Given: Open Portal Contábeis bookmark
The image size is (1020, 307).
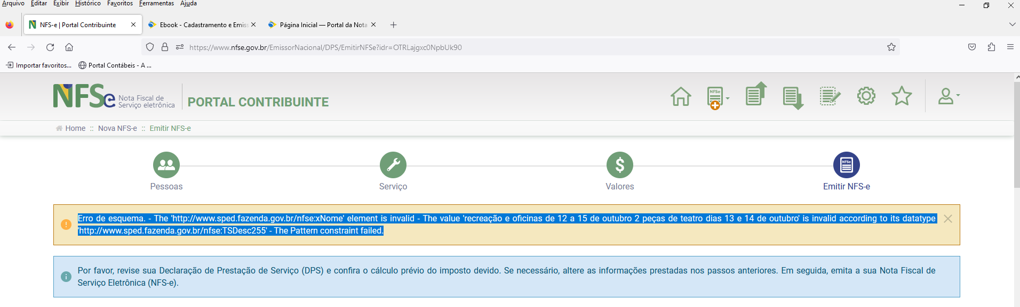Looking at the screenshot, I should point(115,65).
